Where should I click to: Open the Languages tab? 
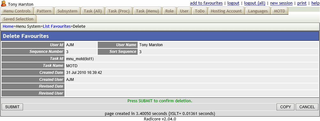point(258,11)
